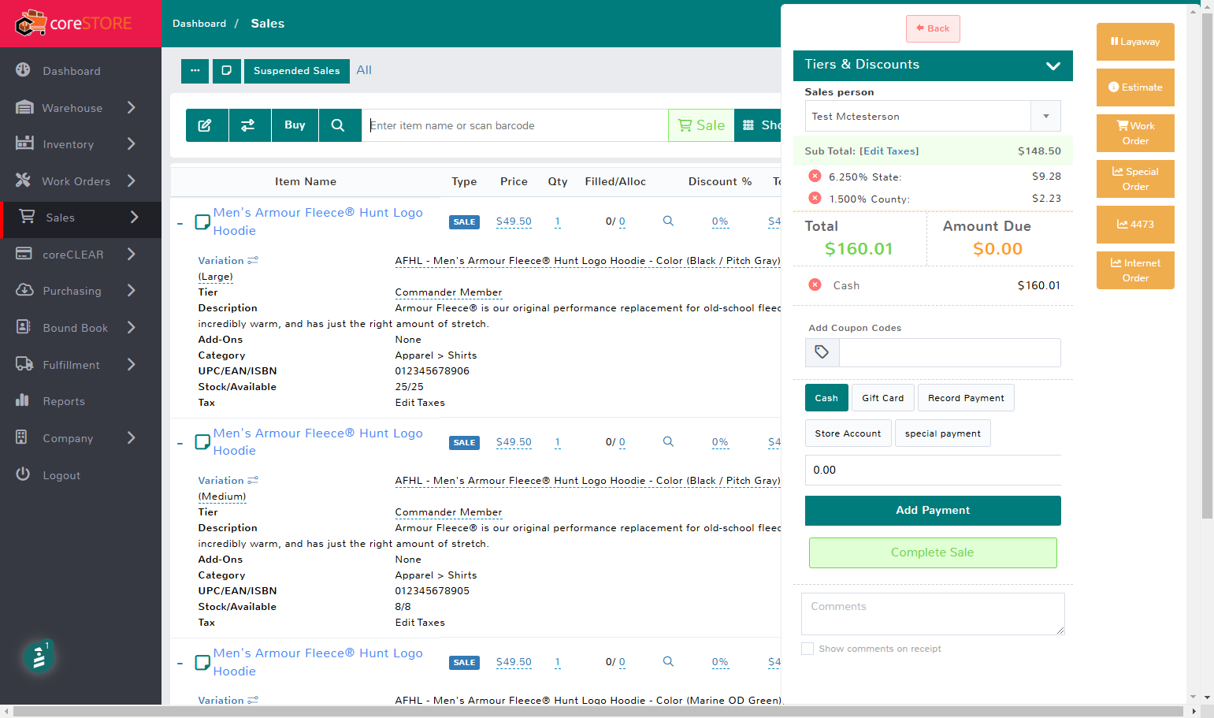Open the help chat bubble widget

point(39,657)
